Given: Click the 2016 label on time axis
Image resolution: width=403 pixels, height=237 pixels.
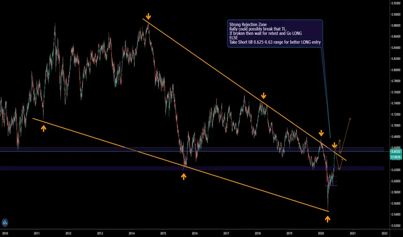Looking at the screenshot, I should [195, 234].
